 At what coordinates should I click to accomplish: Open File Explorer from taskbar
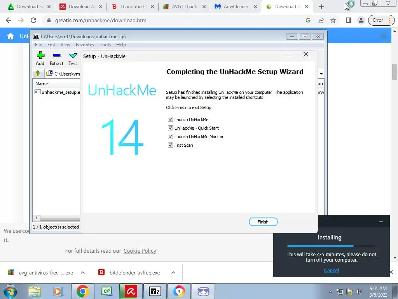[35, 291]
